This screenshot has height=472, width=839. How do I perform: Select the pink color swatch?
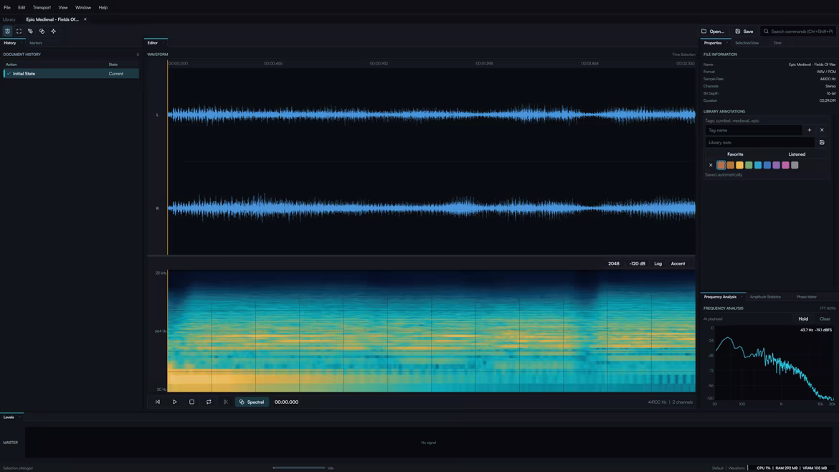point(785,166)
